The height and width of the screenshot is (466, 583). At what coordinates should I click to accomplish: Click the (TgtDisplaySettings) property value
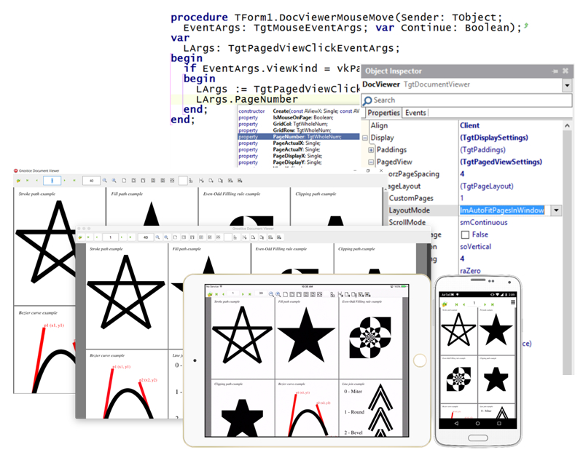tap(494, 138)
